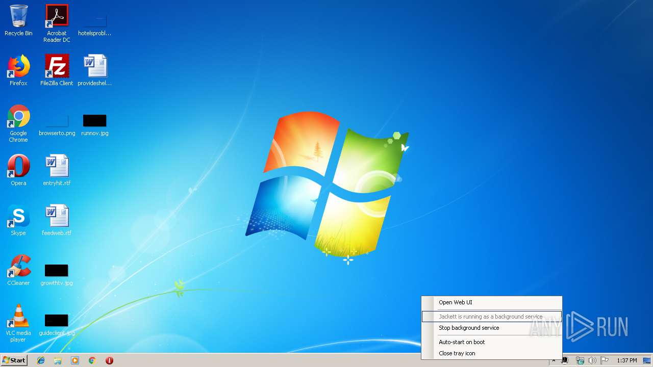Select guideclient.jpg file icon
653x367 pixels.
57,324
